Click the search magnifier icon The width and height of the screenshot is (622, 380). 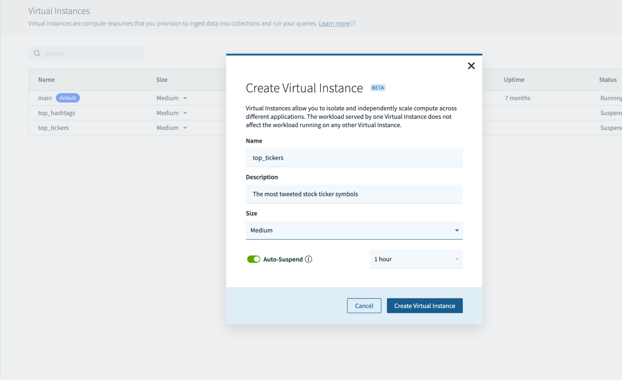(x=37, y=53)
